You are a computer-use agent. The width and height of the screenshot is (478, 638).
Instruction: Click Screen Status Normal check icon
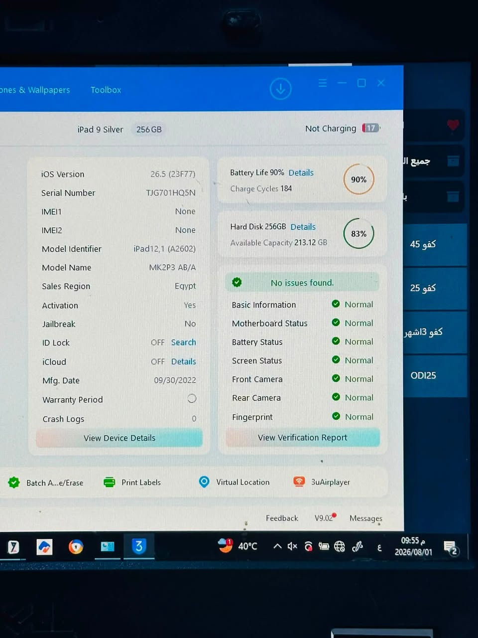pos(336,359)
